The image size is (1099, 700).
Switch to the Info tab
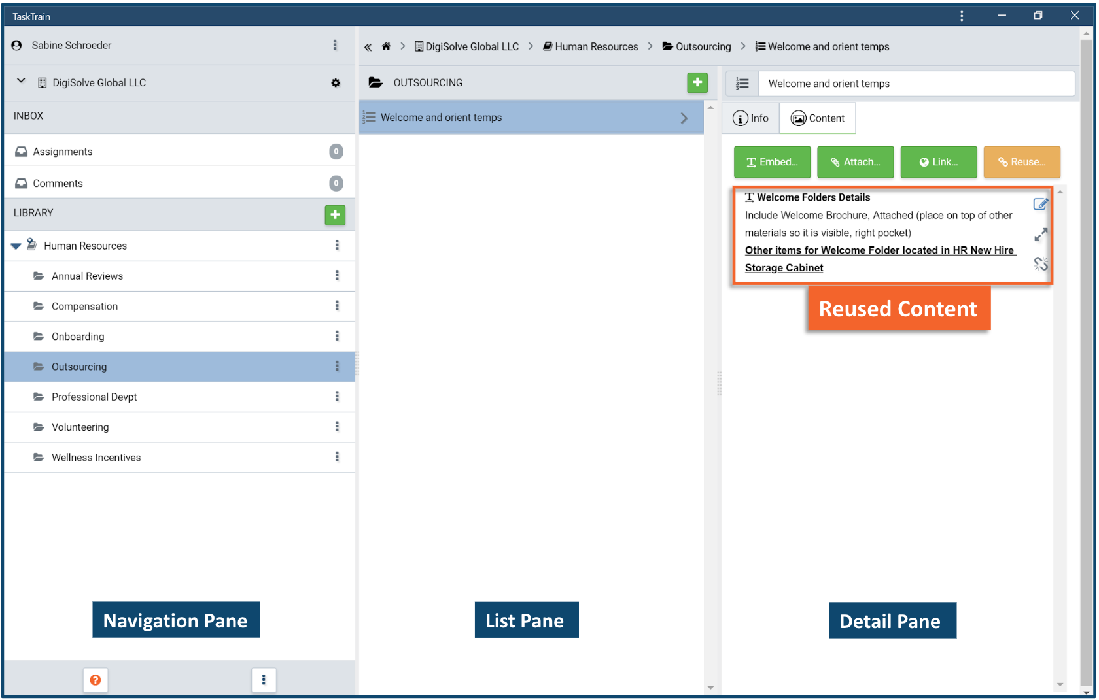(x=750, y=118)
